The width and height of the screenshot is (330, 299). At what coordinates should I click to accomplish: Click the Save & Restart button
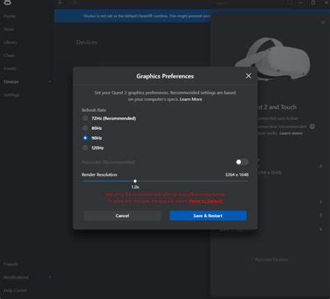[x=208, y=216]
